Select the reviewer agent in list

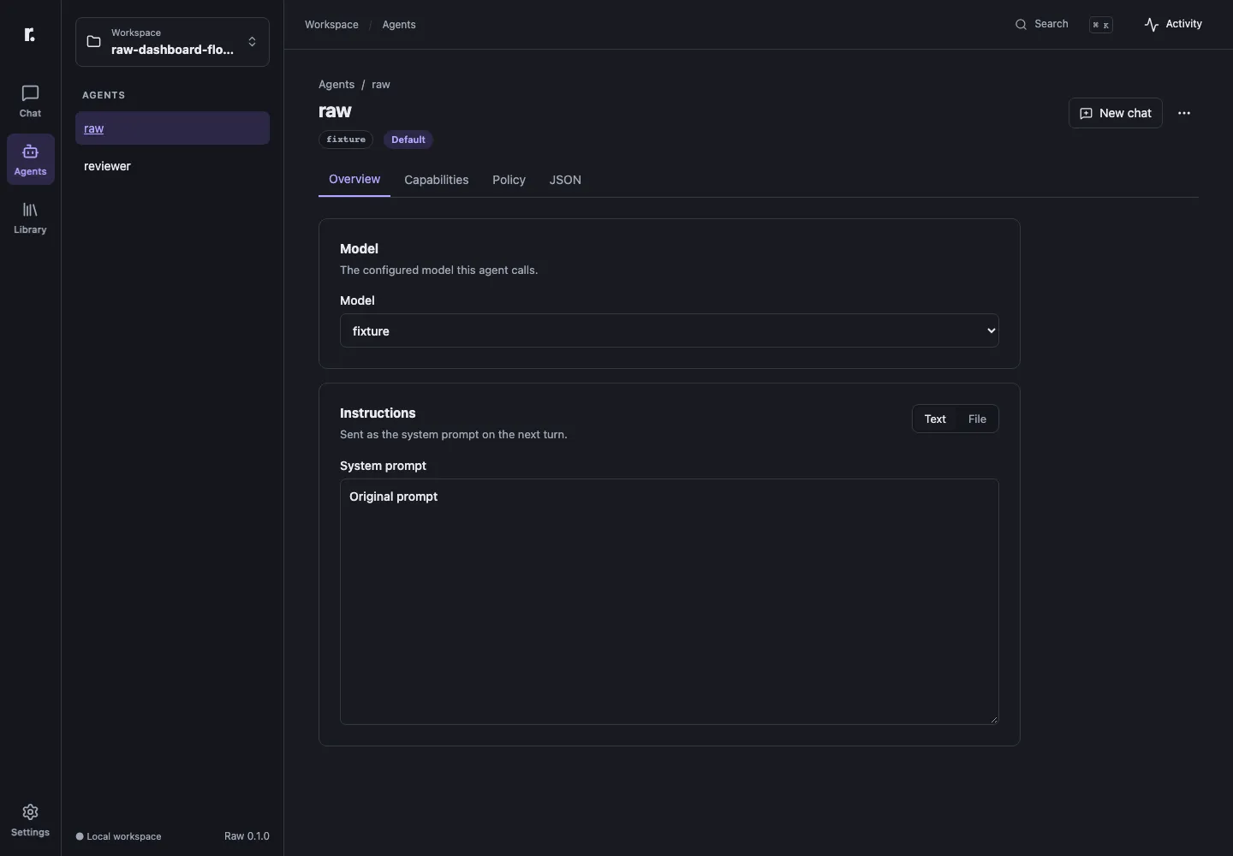tap(172, 166)
